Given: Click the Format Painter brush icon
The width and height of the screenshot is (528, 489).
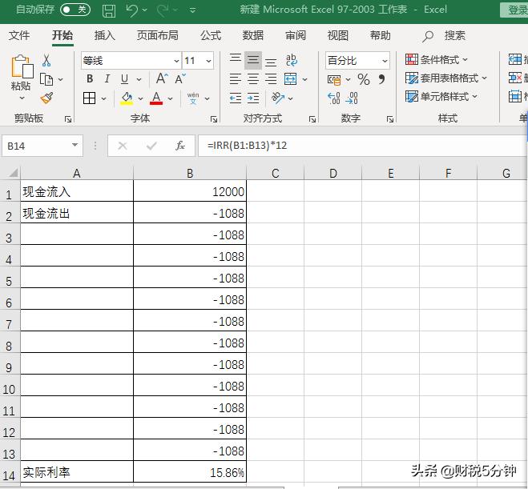Looking at the screenshot, I should click(46, 98).
